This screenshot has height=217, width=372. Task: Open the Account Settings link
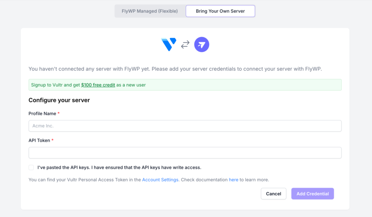(x=160, y=180)
